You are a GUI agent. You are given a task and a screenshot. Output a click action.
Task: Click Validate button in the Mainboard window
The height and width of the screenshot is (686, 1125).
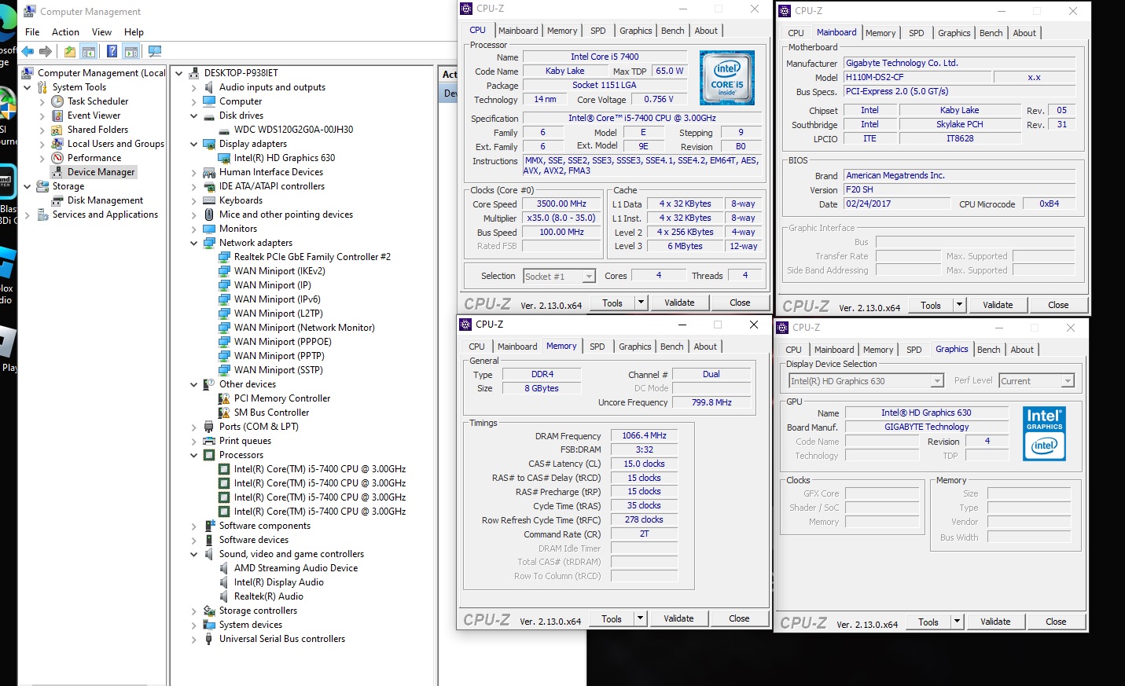pyautogui.click(x=998, y=305)
